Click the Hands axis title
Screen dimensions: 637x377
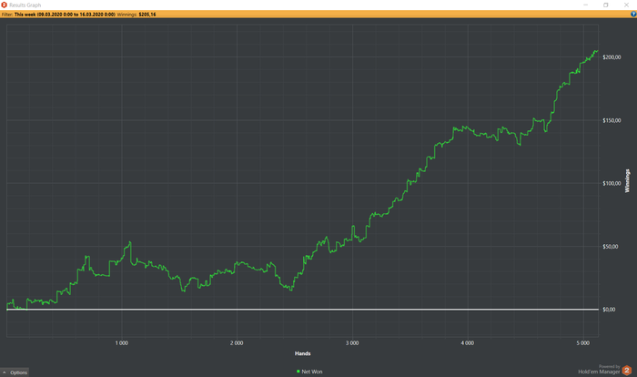click(303, 353)
